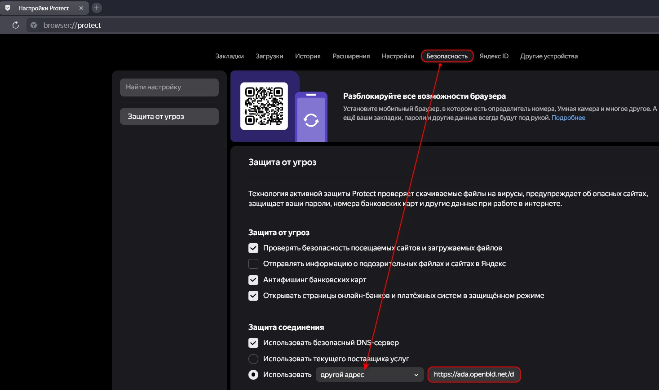Open the Закладки tab
The height and width of the screenshot is (390, 659).
[x=230, y=56]
